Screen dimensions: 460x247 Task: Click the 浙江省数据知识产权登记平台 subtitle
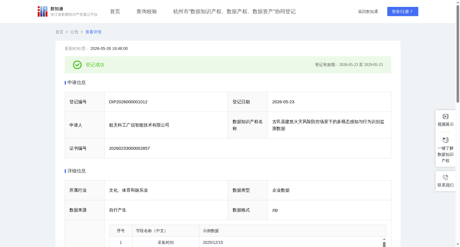pos(74,15)
